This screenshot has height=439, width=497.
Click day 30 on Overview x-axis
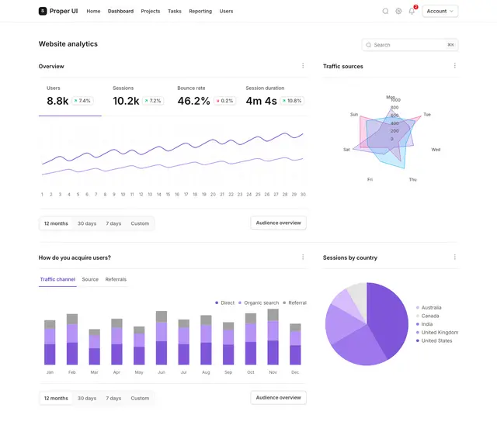pyautogui.click(x=303, y=195)
